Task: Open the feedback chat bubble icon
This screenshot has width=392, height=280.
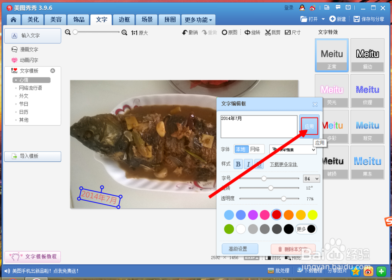Action: [x=338, y=7]
